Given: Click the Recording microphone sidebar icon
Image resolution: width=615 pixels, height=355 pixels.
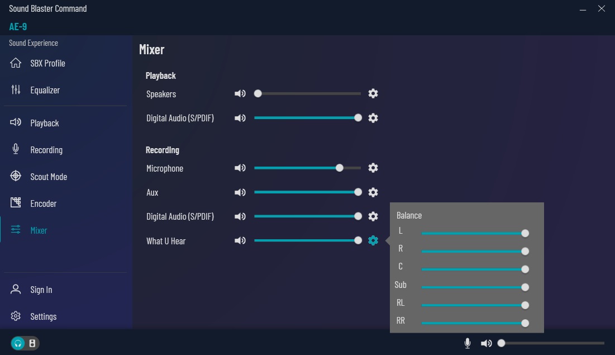Looking at the screenshot, I should (x=16, y=150).
